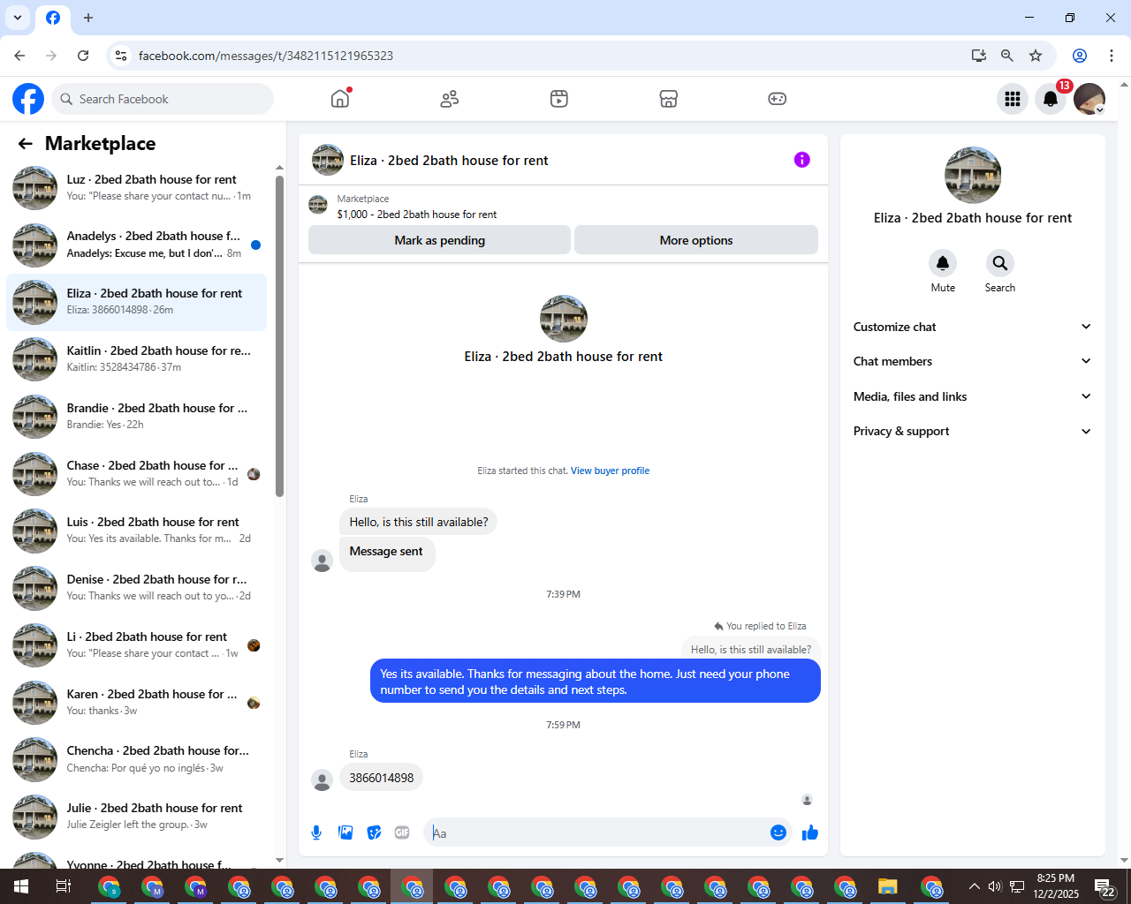Open the browser zoom magnifier icon

click(x=1006, y=56)
